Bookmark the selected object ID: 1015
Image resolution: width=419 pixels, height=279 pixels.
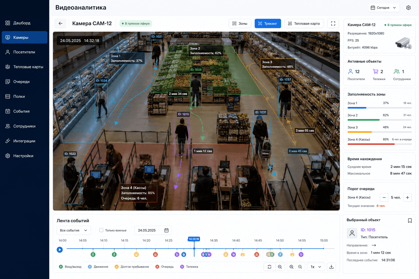click(410, 220)
